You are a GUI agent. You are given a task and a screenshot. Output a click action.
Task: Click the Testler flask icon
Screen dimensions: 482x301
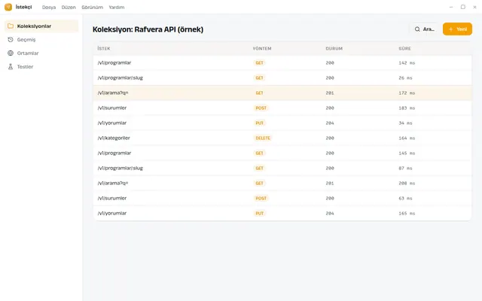coord(11,67)
